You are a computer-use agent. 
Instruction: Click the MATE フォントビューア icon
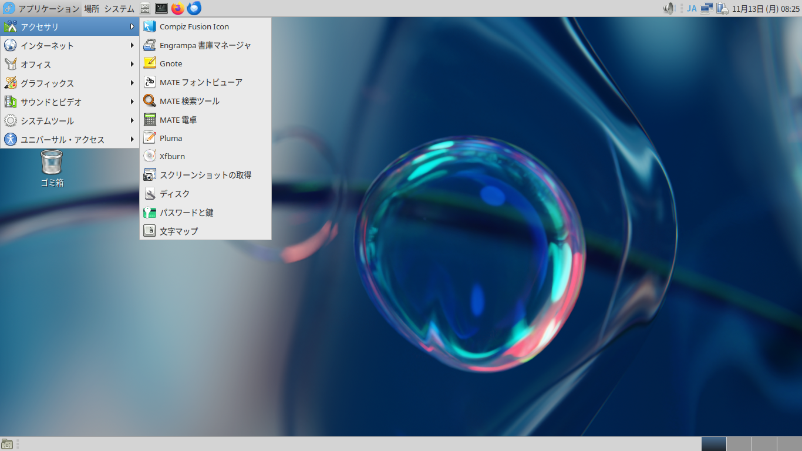click(x=150, y=82)
